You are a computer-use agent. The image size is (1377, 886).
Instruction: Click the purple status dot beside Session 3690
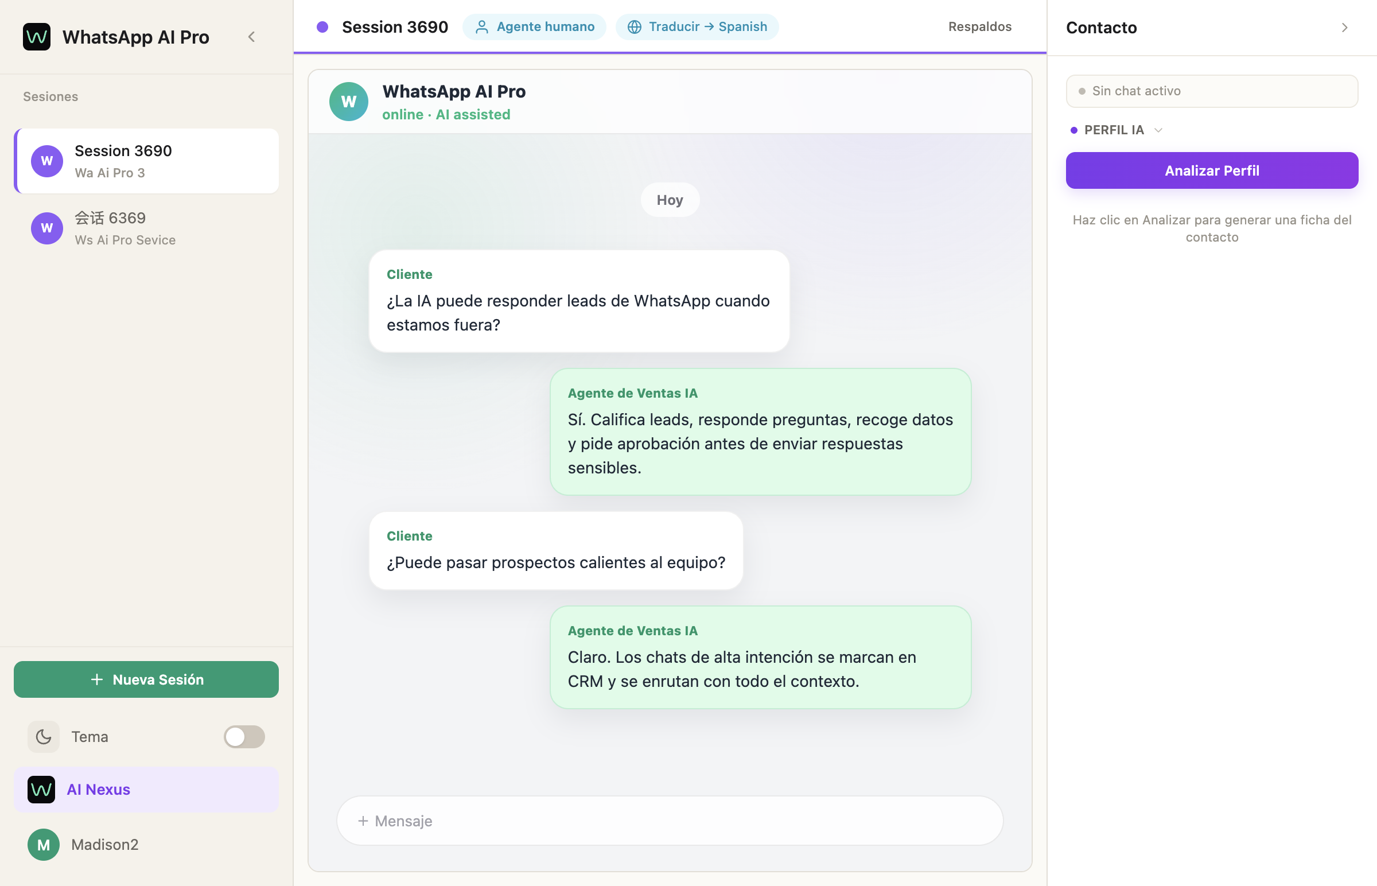point(322,26)
